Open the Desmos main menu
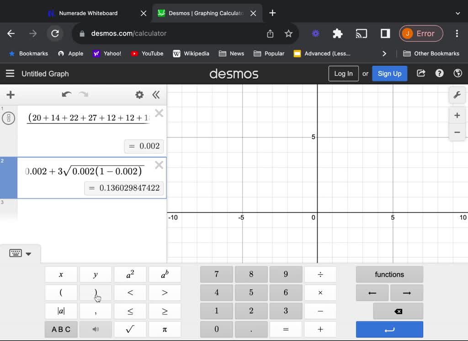Image resolution: width=468 pixels, height=341 pixels. pyautogui.click(x=10, y=73)
